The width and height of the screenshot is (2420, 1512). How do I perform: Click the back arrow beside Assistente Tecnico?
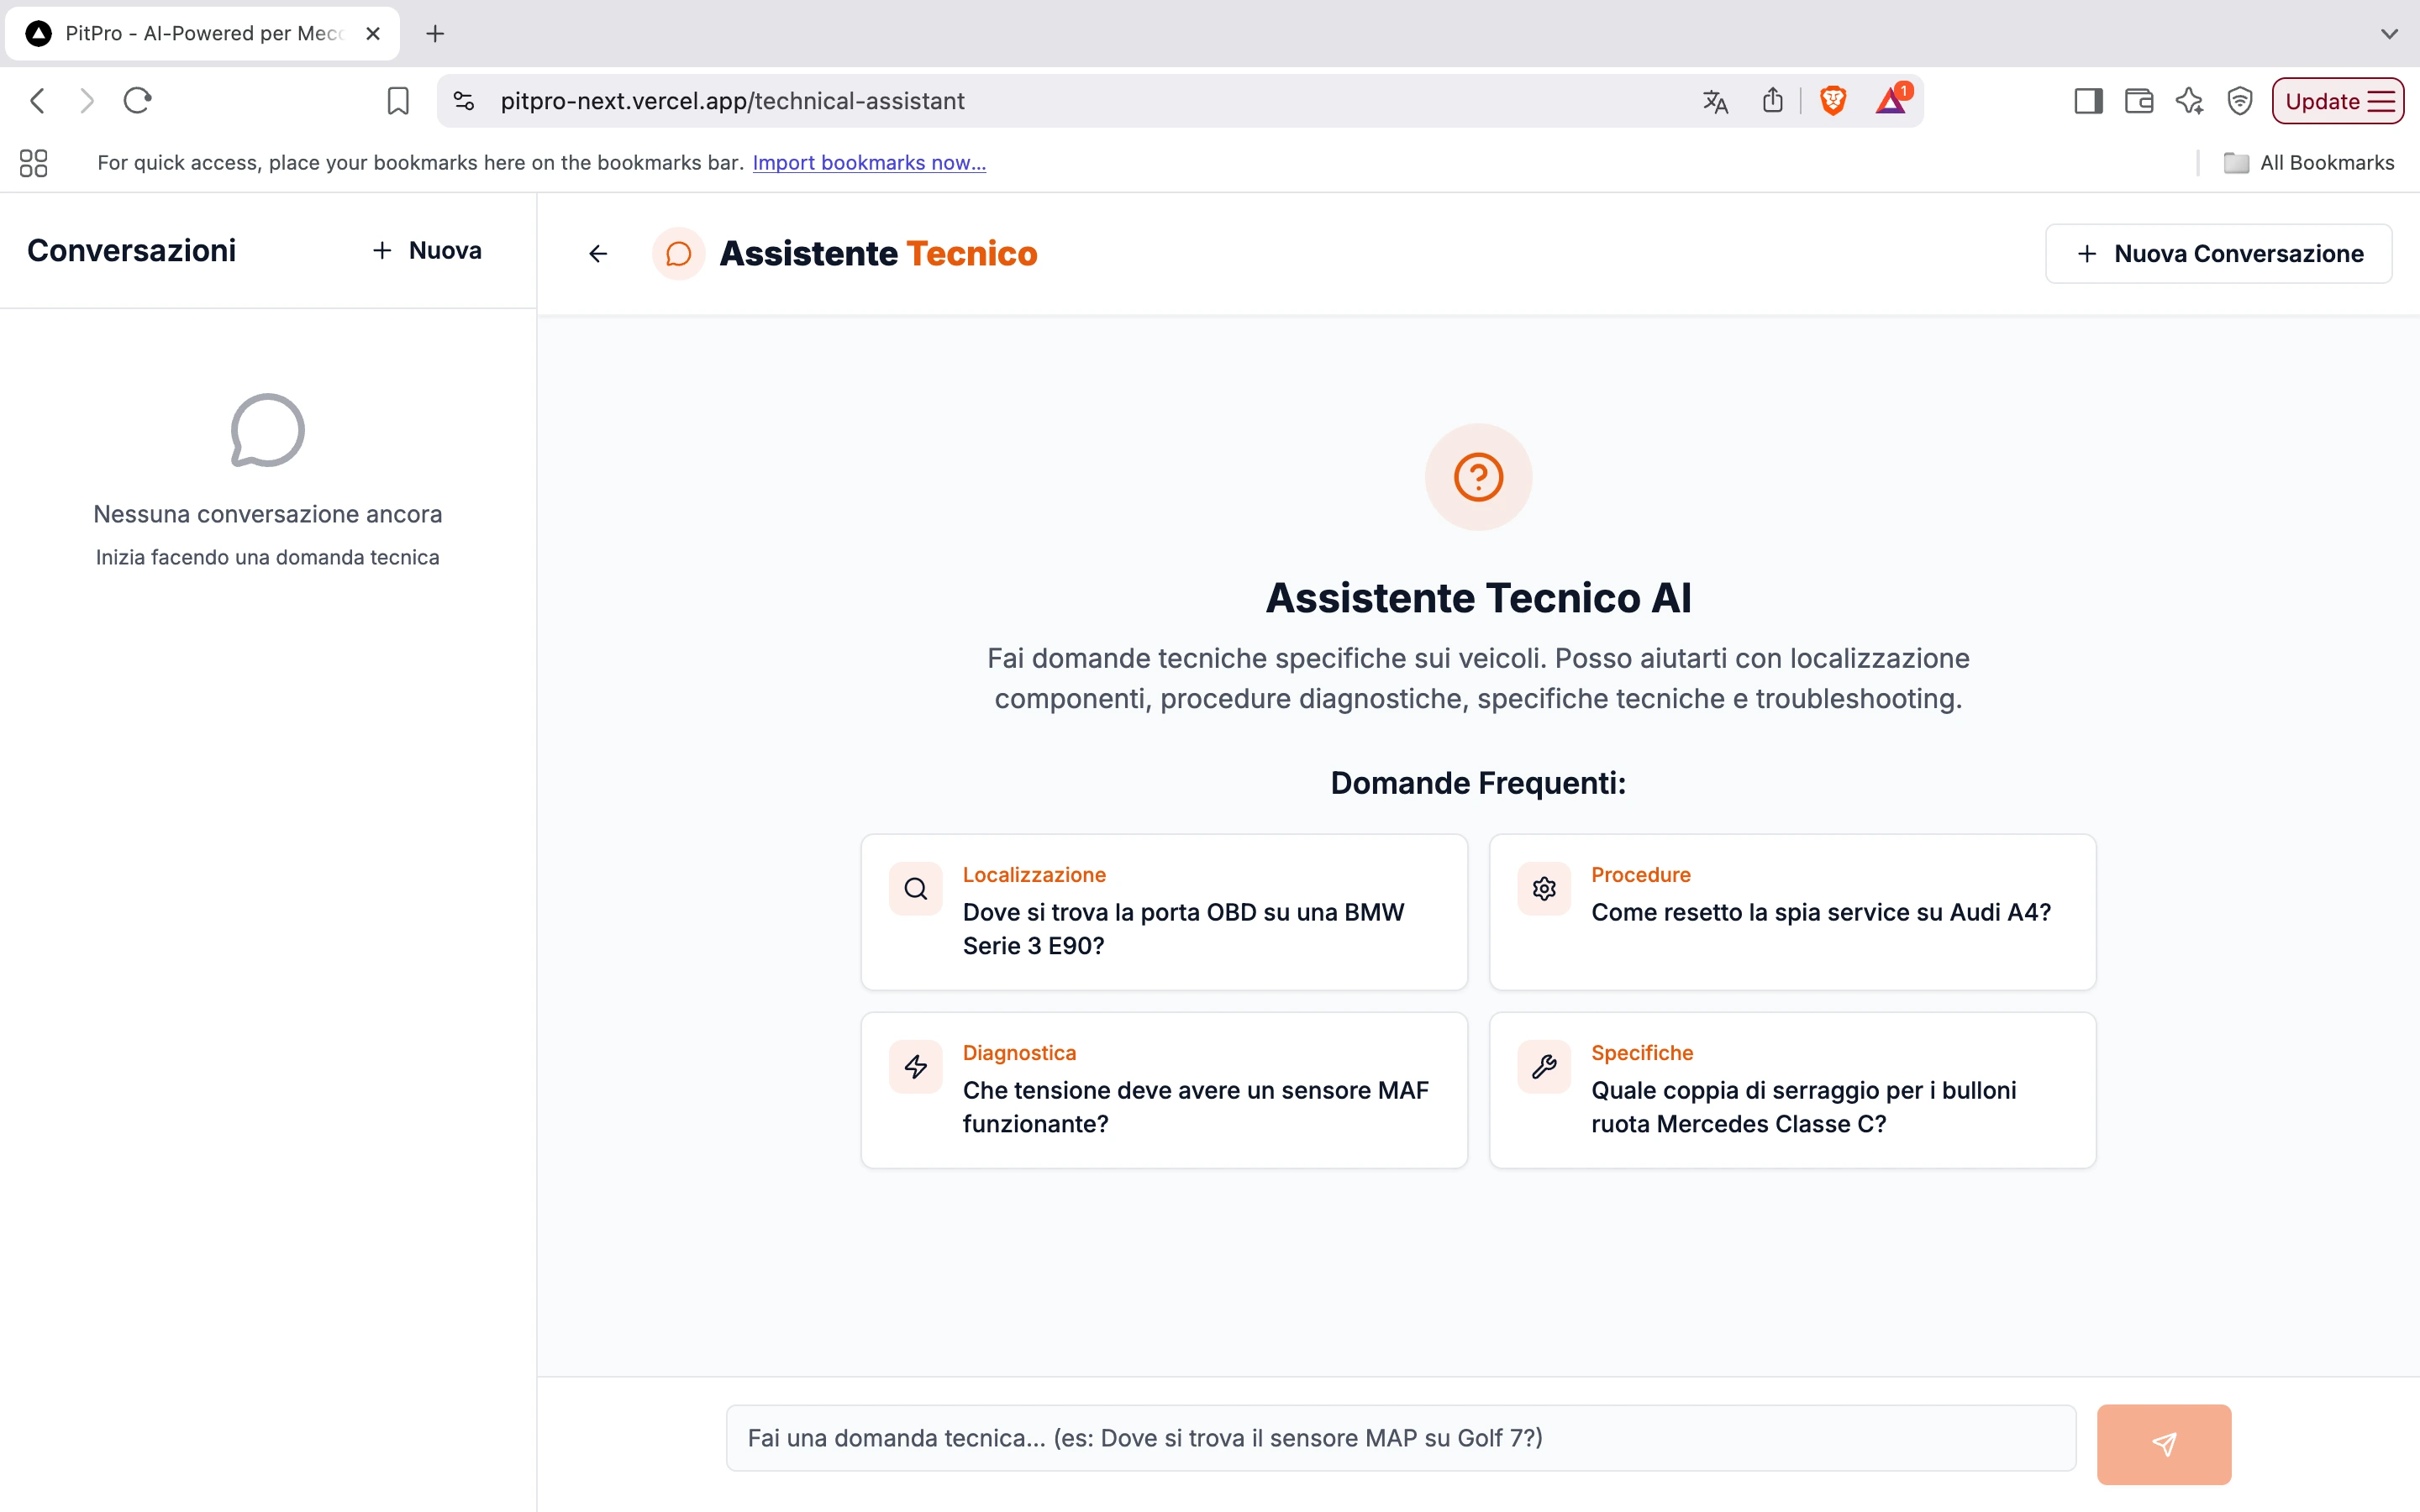coord(598,254)
